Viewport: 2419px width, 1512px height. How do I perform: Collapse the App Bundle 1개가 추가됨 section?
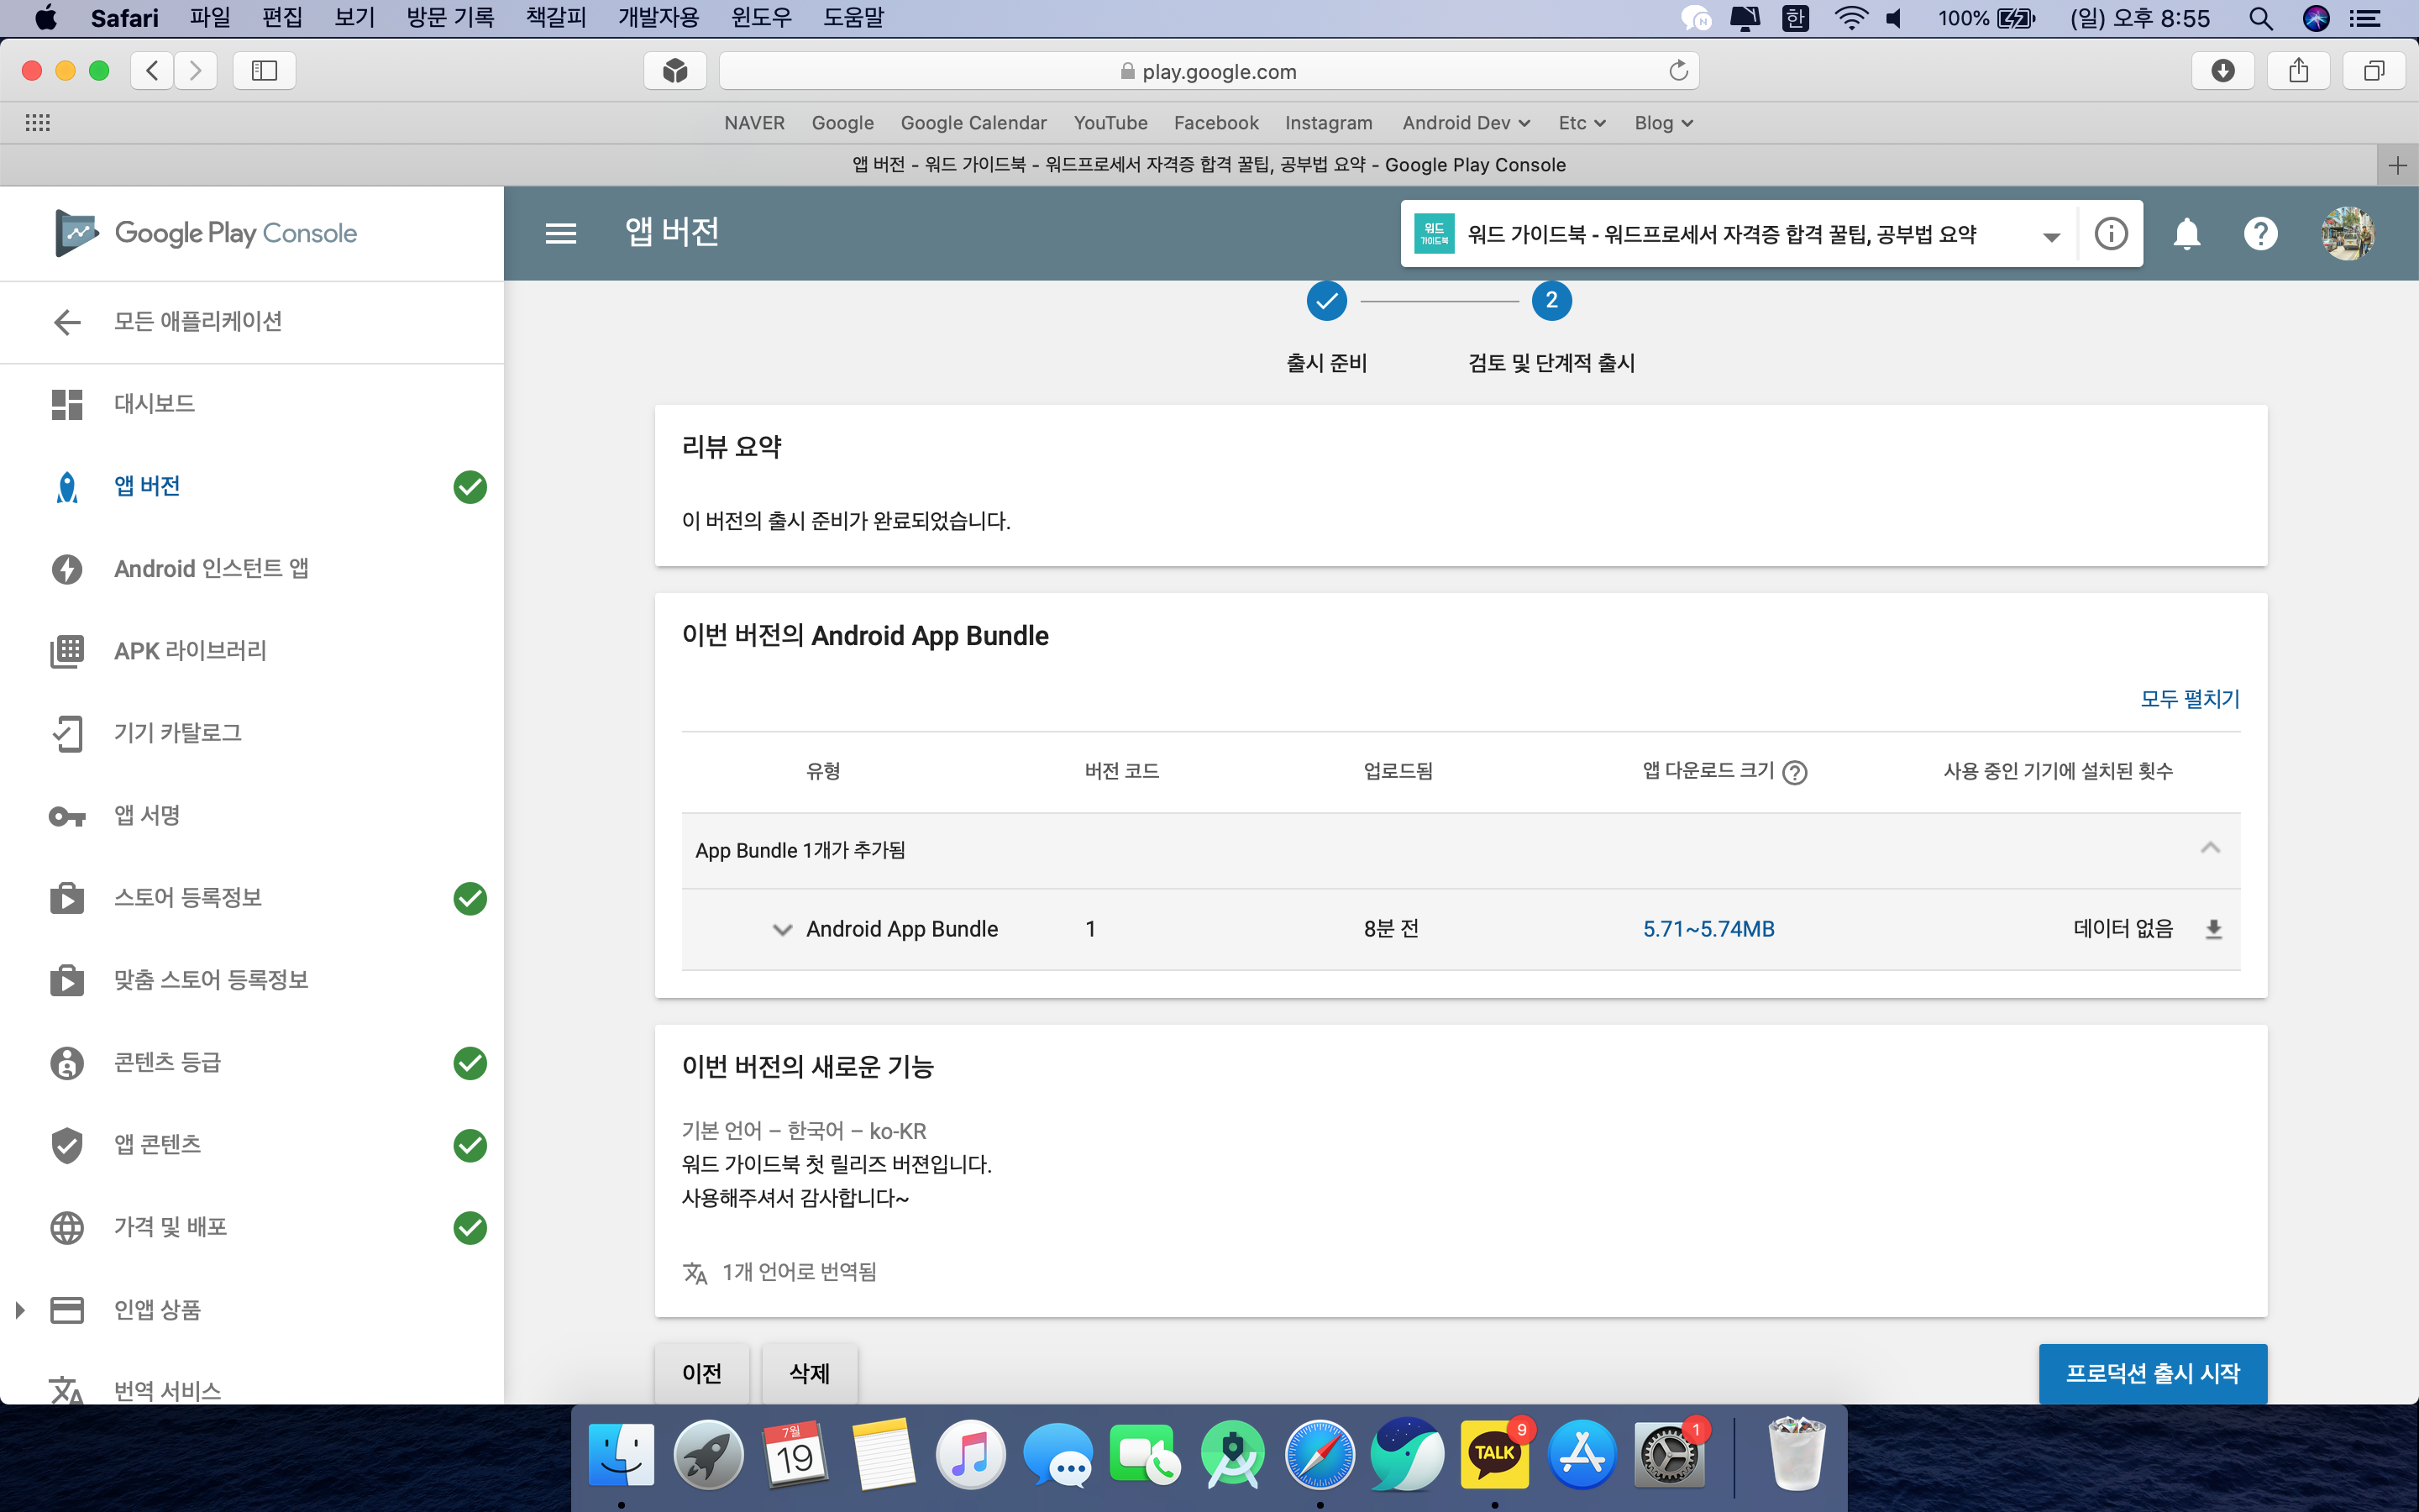(x=2210, y=849)
